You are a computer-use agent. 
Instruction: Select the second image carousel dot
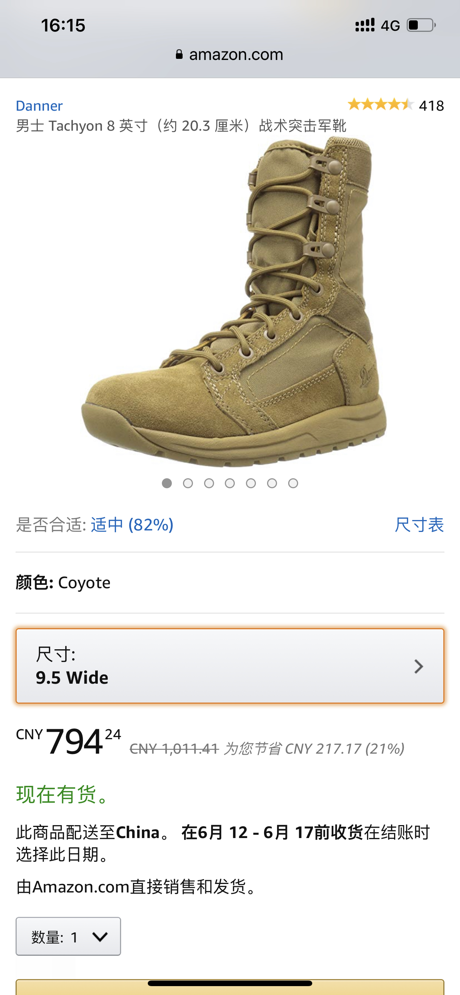click(x=188, y=483)
